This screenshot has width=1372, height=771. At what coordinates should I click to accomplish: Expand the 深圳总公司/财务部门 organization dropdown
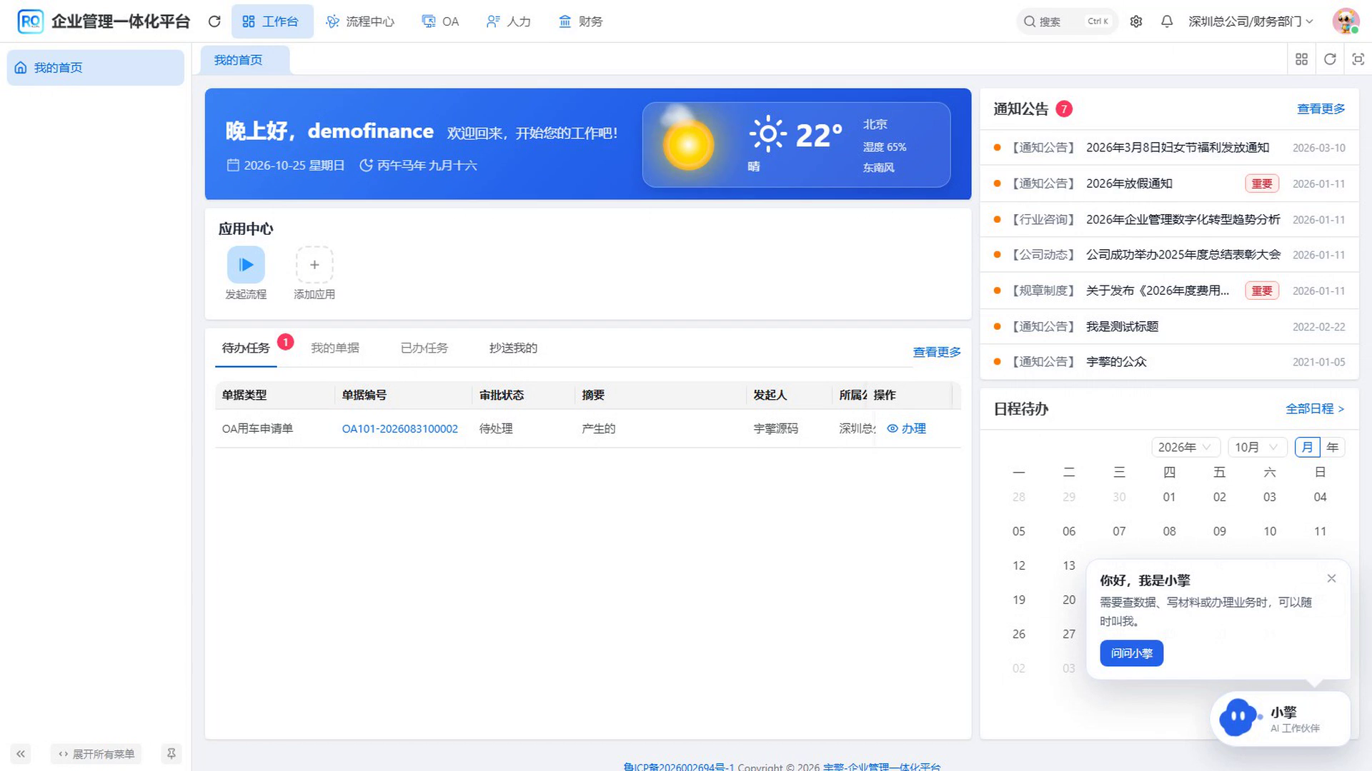tap(1251, 21)
